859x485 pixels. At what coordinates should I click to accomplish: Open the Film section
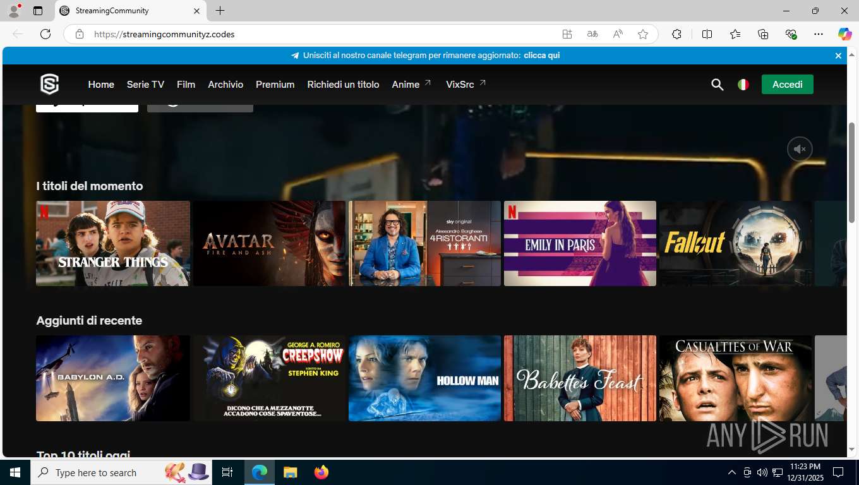point(186,85)
